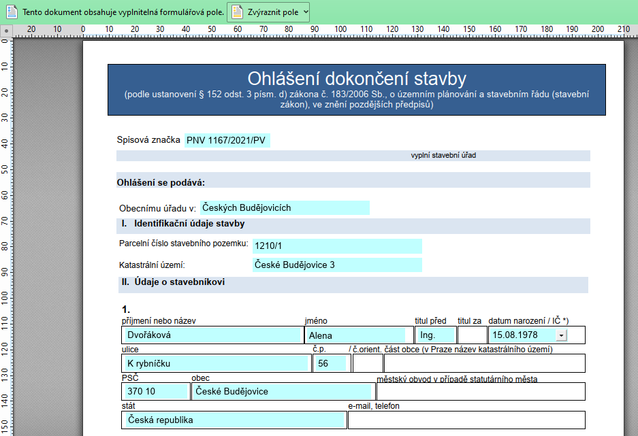Click the 'Tento dokument obsahuje vyplnitelná formulářová pole.' message

[123, 12]
